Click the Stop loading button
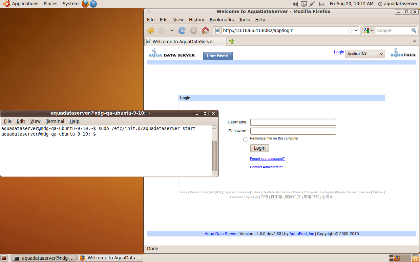 pyautogui.click(x=194, y=30)
